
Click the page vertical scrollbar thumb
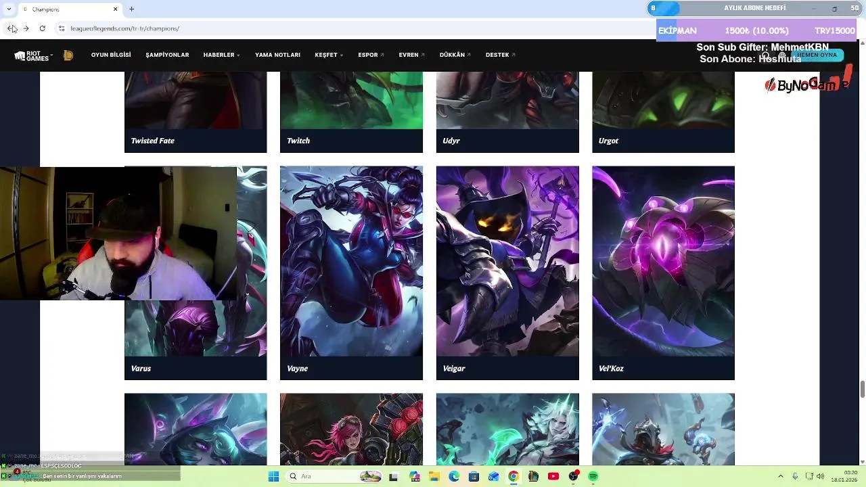[x=862, y=390]
